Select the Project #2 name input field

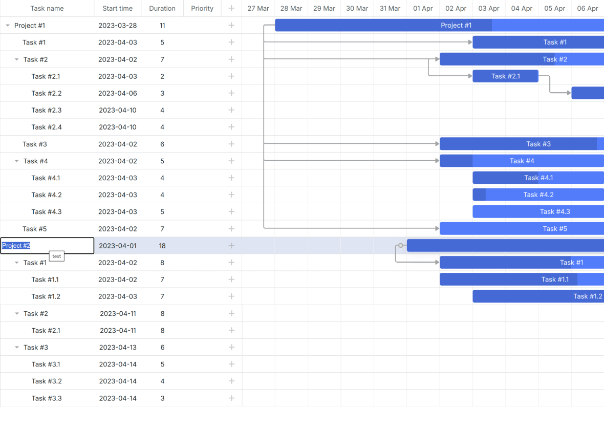pos(46,246)
